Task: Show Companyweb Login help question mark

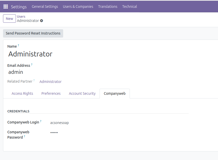Action: coord(41,121)
